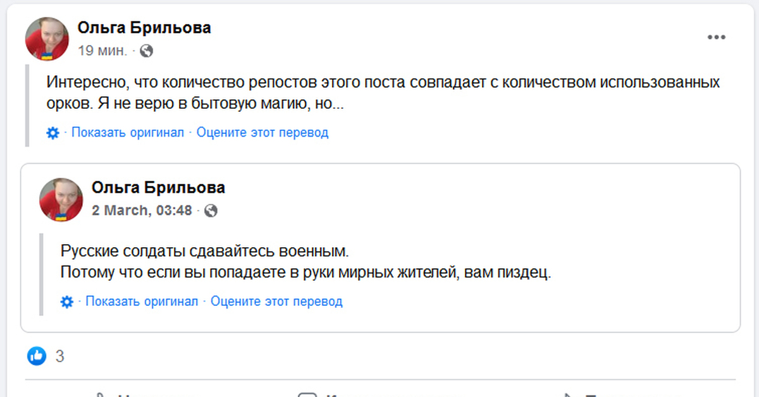Screen dimensions: 759x397
Task: Open translation settings gear in the shared post
Action: tap(67, 302)
